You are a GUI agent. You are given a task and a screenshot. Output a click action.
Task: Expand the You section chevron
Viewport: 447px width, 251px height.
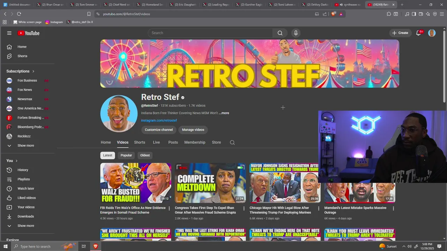pos(16,161)
